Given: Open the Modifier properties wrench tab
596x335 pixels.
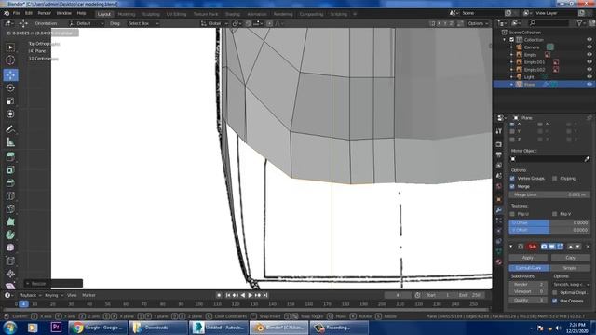Looking at the screenshot, I should tap(499, 210).
